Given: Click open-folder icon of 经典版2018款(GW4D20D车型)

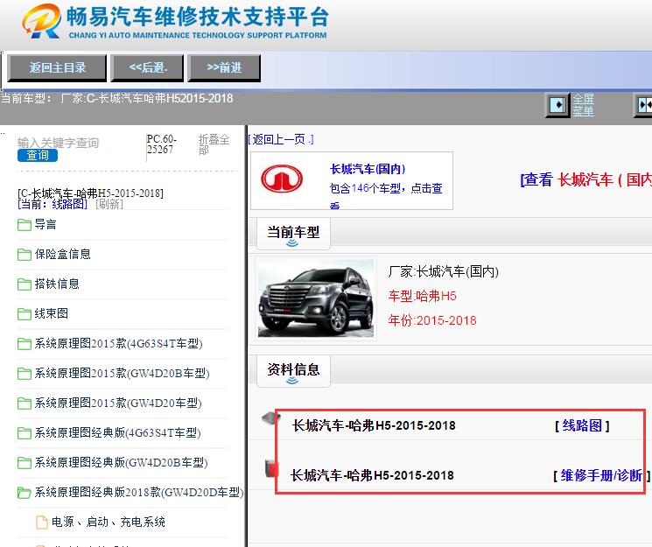Looking at the screenshot, I should pos(25,493).
